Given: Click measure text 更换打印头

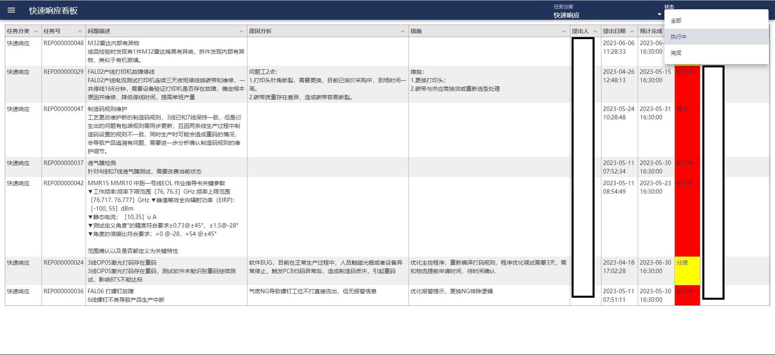Looking at the screenshot, I should (x=428, y=80).
